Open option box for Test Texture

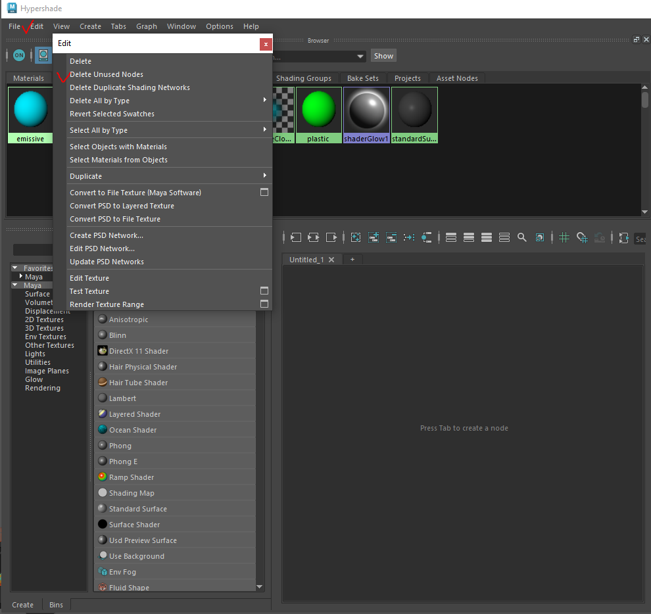pyautogui.click(x=264, y=291)
